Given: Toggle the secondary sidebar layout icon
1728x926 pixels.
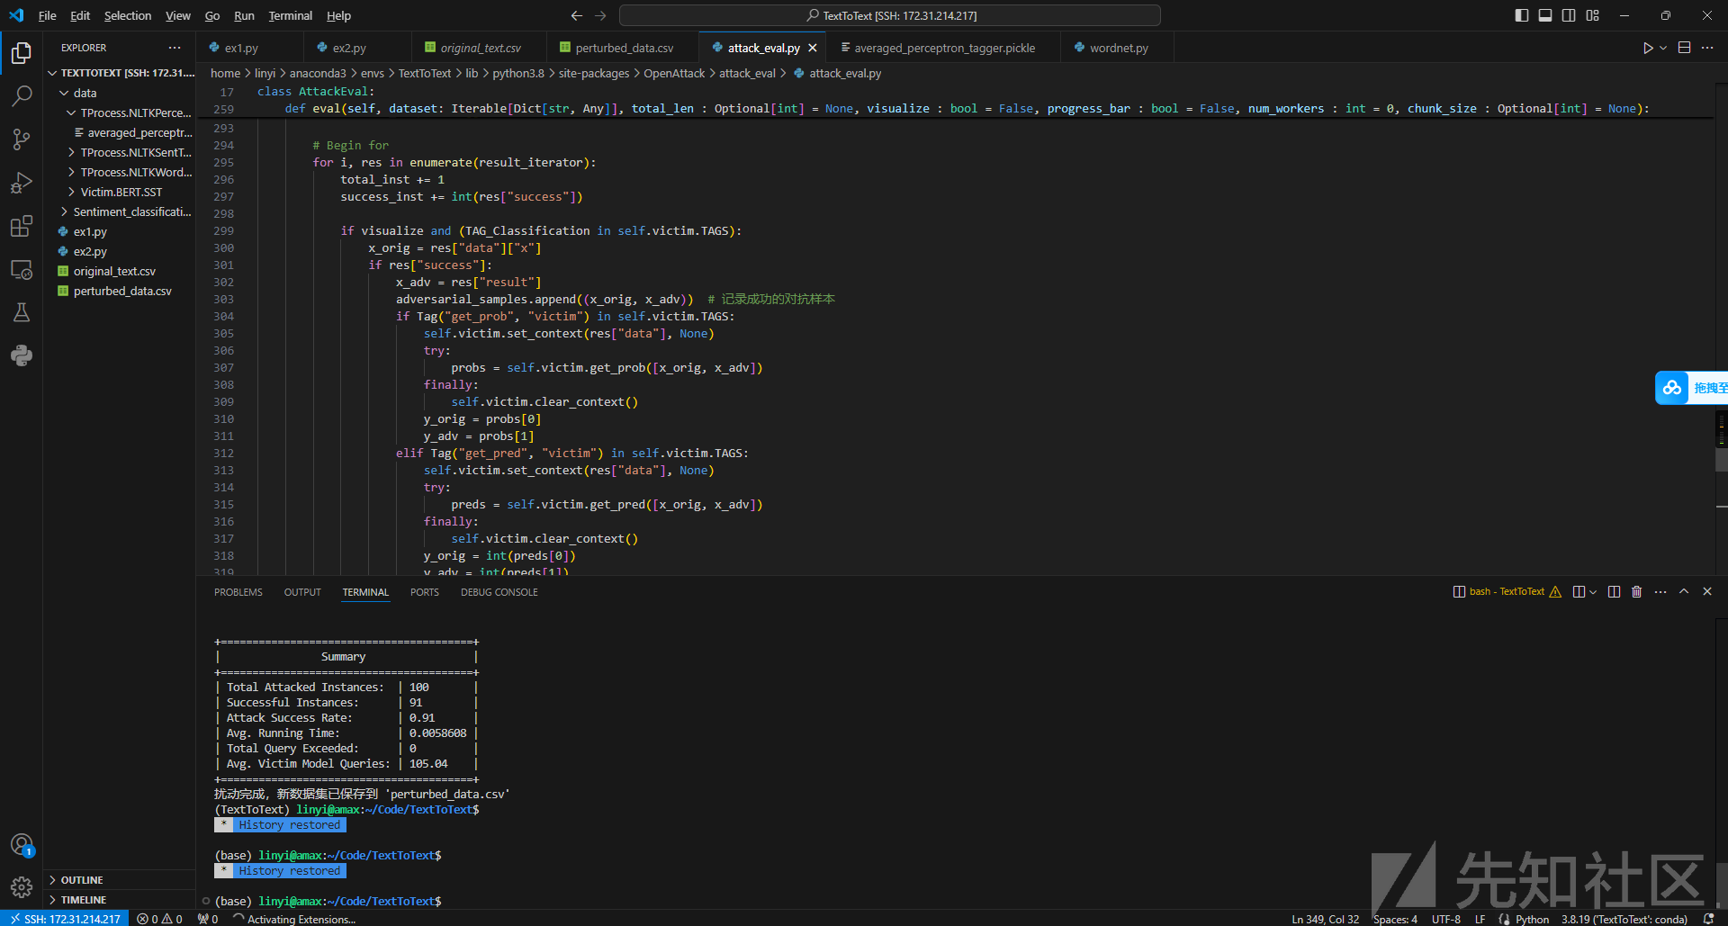Looking at the screenshot, I should [x=1569, y=15].
